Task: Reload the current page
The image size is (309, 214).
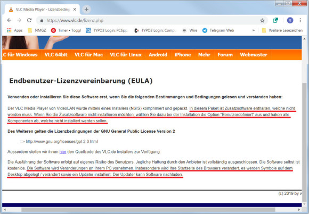Action: 29,20
